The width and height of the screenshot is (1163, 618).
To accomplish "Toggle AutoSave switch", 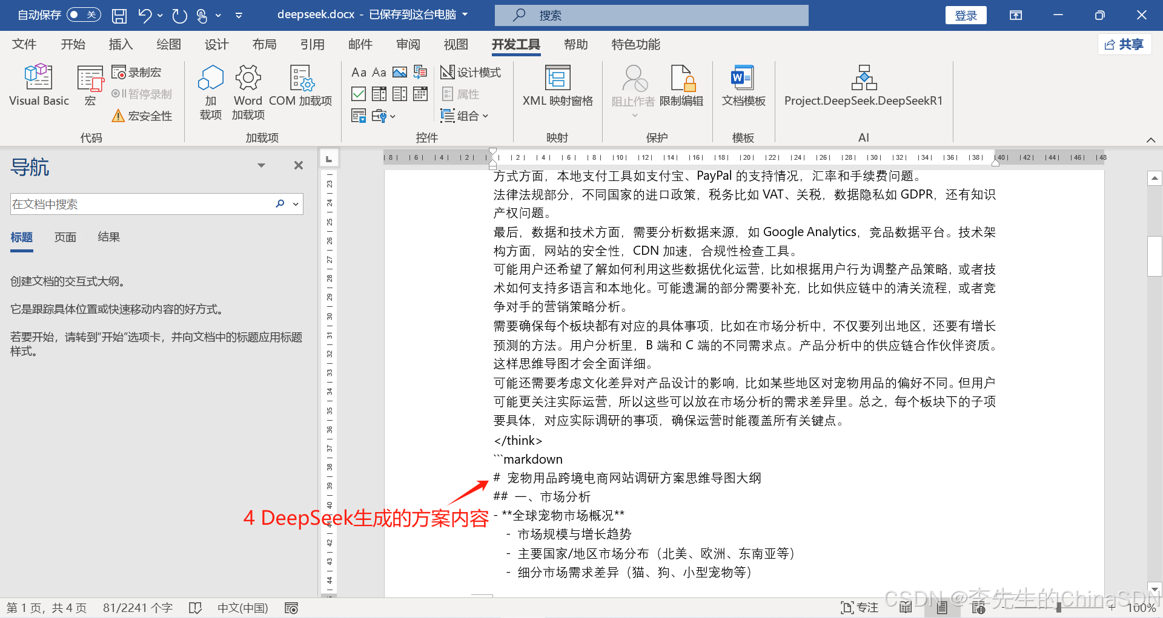I will 83,15.
